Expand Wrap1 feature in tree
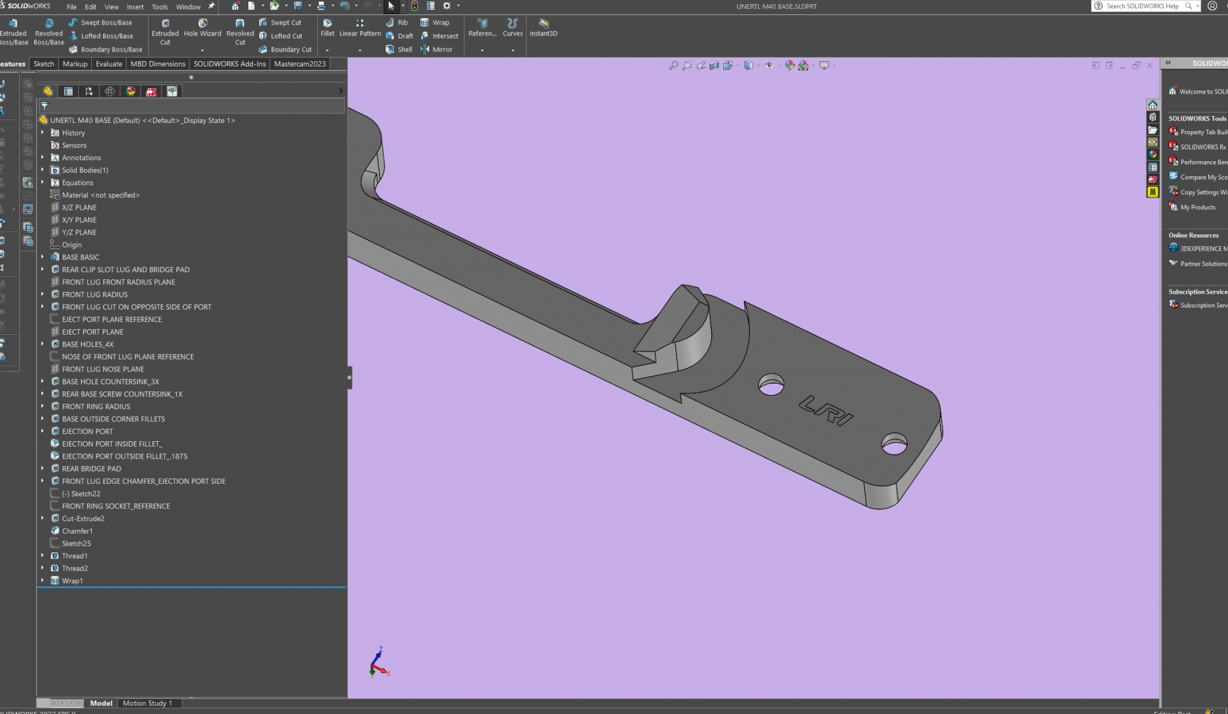The width and height of the screenshot is (1228, 714). (43, 580)
